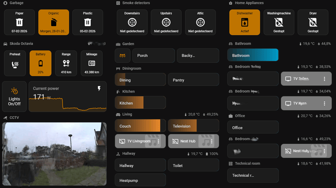The image size is (336, 188).
Task: Click the Technical room humidity 41,98% value
Action: click(x=325, y=164)
